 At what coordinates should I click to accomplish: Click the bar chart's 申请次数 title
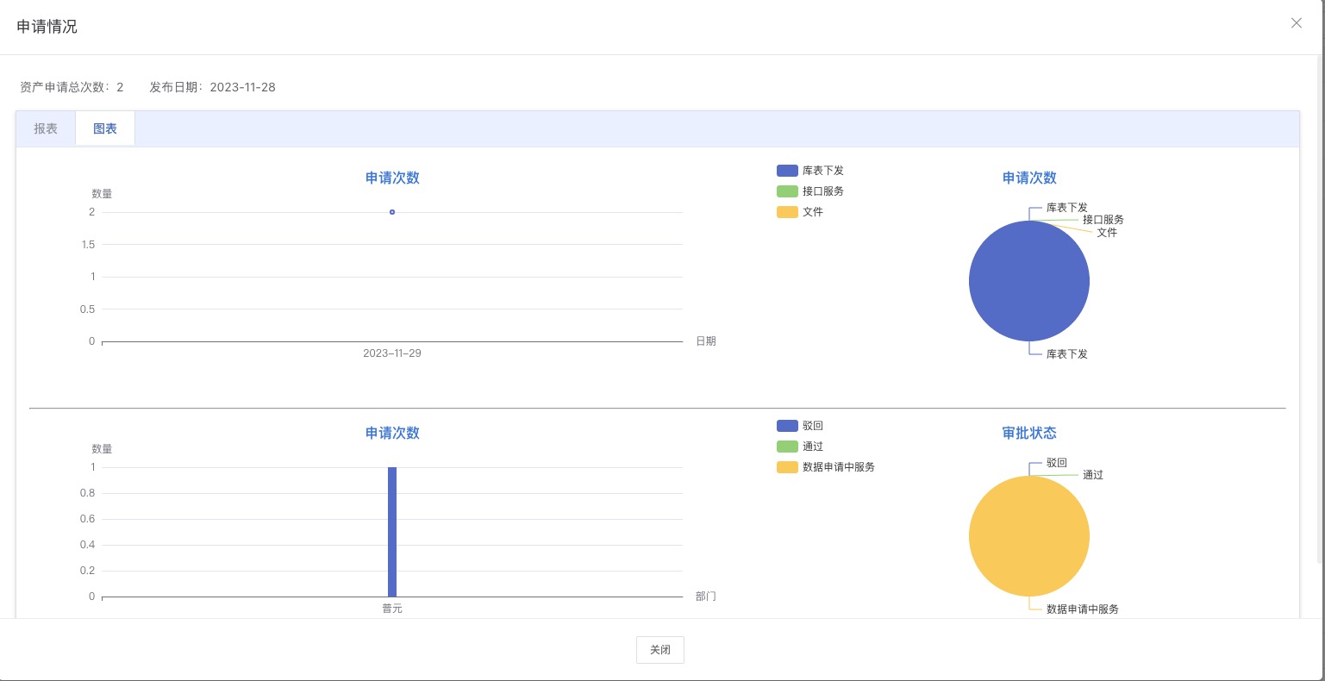392,433
